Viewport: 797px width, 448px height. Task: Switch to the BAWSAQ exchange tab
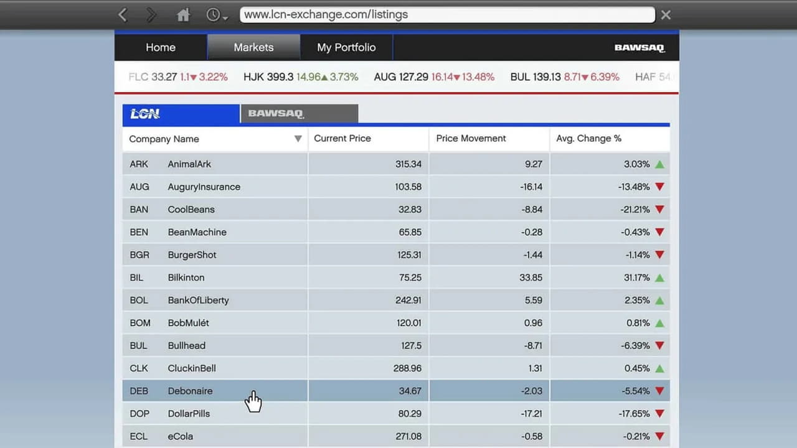coord(299,113)
